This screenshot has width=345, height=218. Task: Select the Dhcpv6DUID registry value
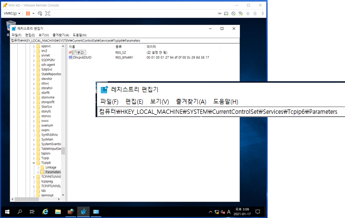coord(82,57)
